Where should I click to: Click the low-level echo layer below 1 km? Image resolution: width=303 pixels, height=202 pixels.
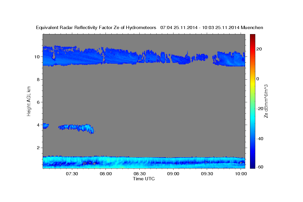(144, 162)
